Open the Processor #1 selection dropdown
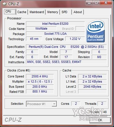This screenshot has height=127, width=114. (x=41, y=104)
